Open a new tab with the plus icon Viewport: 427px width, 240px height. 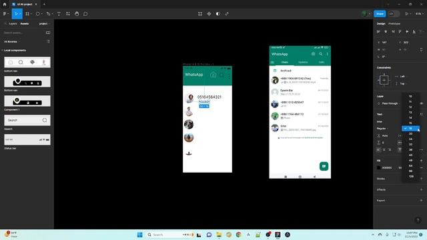[44, 5]
